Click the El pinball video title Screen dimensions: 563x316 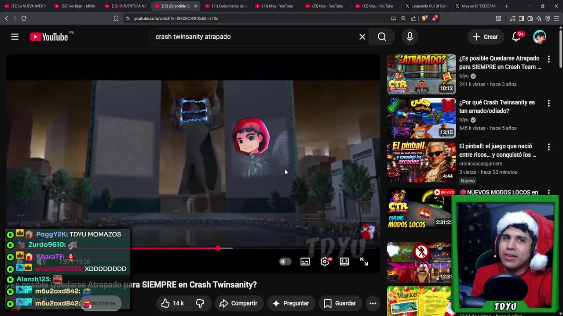(498, 151)
